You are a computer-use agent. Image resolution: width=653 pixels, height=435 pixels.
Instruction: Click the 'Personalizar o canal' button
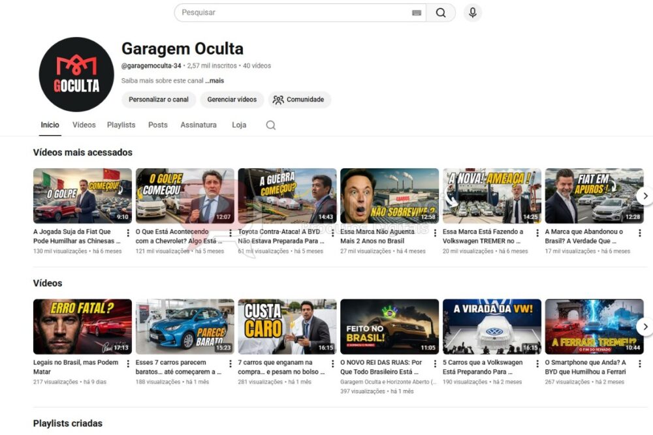coord(159,100)
